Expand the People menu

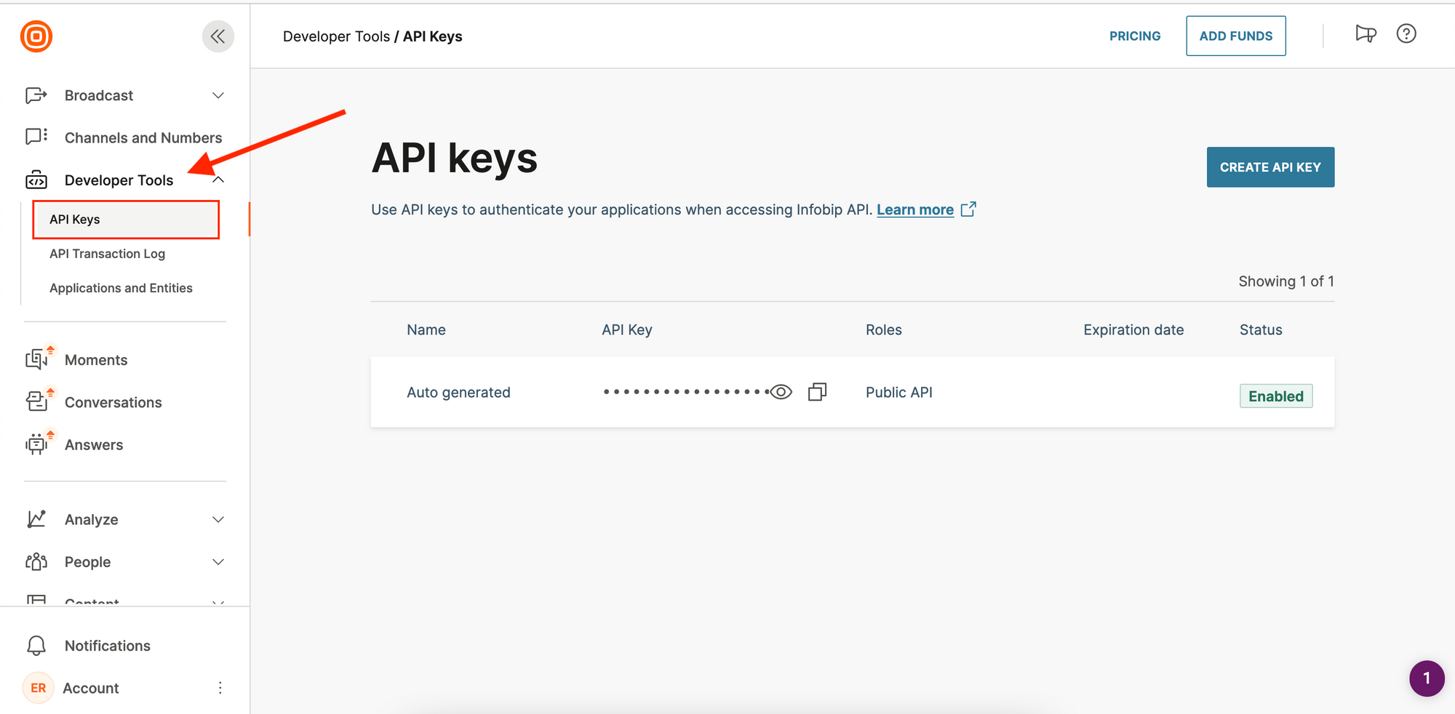pyautogui.click(x=218, y=561)
